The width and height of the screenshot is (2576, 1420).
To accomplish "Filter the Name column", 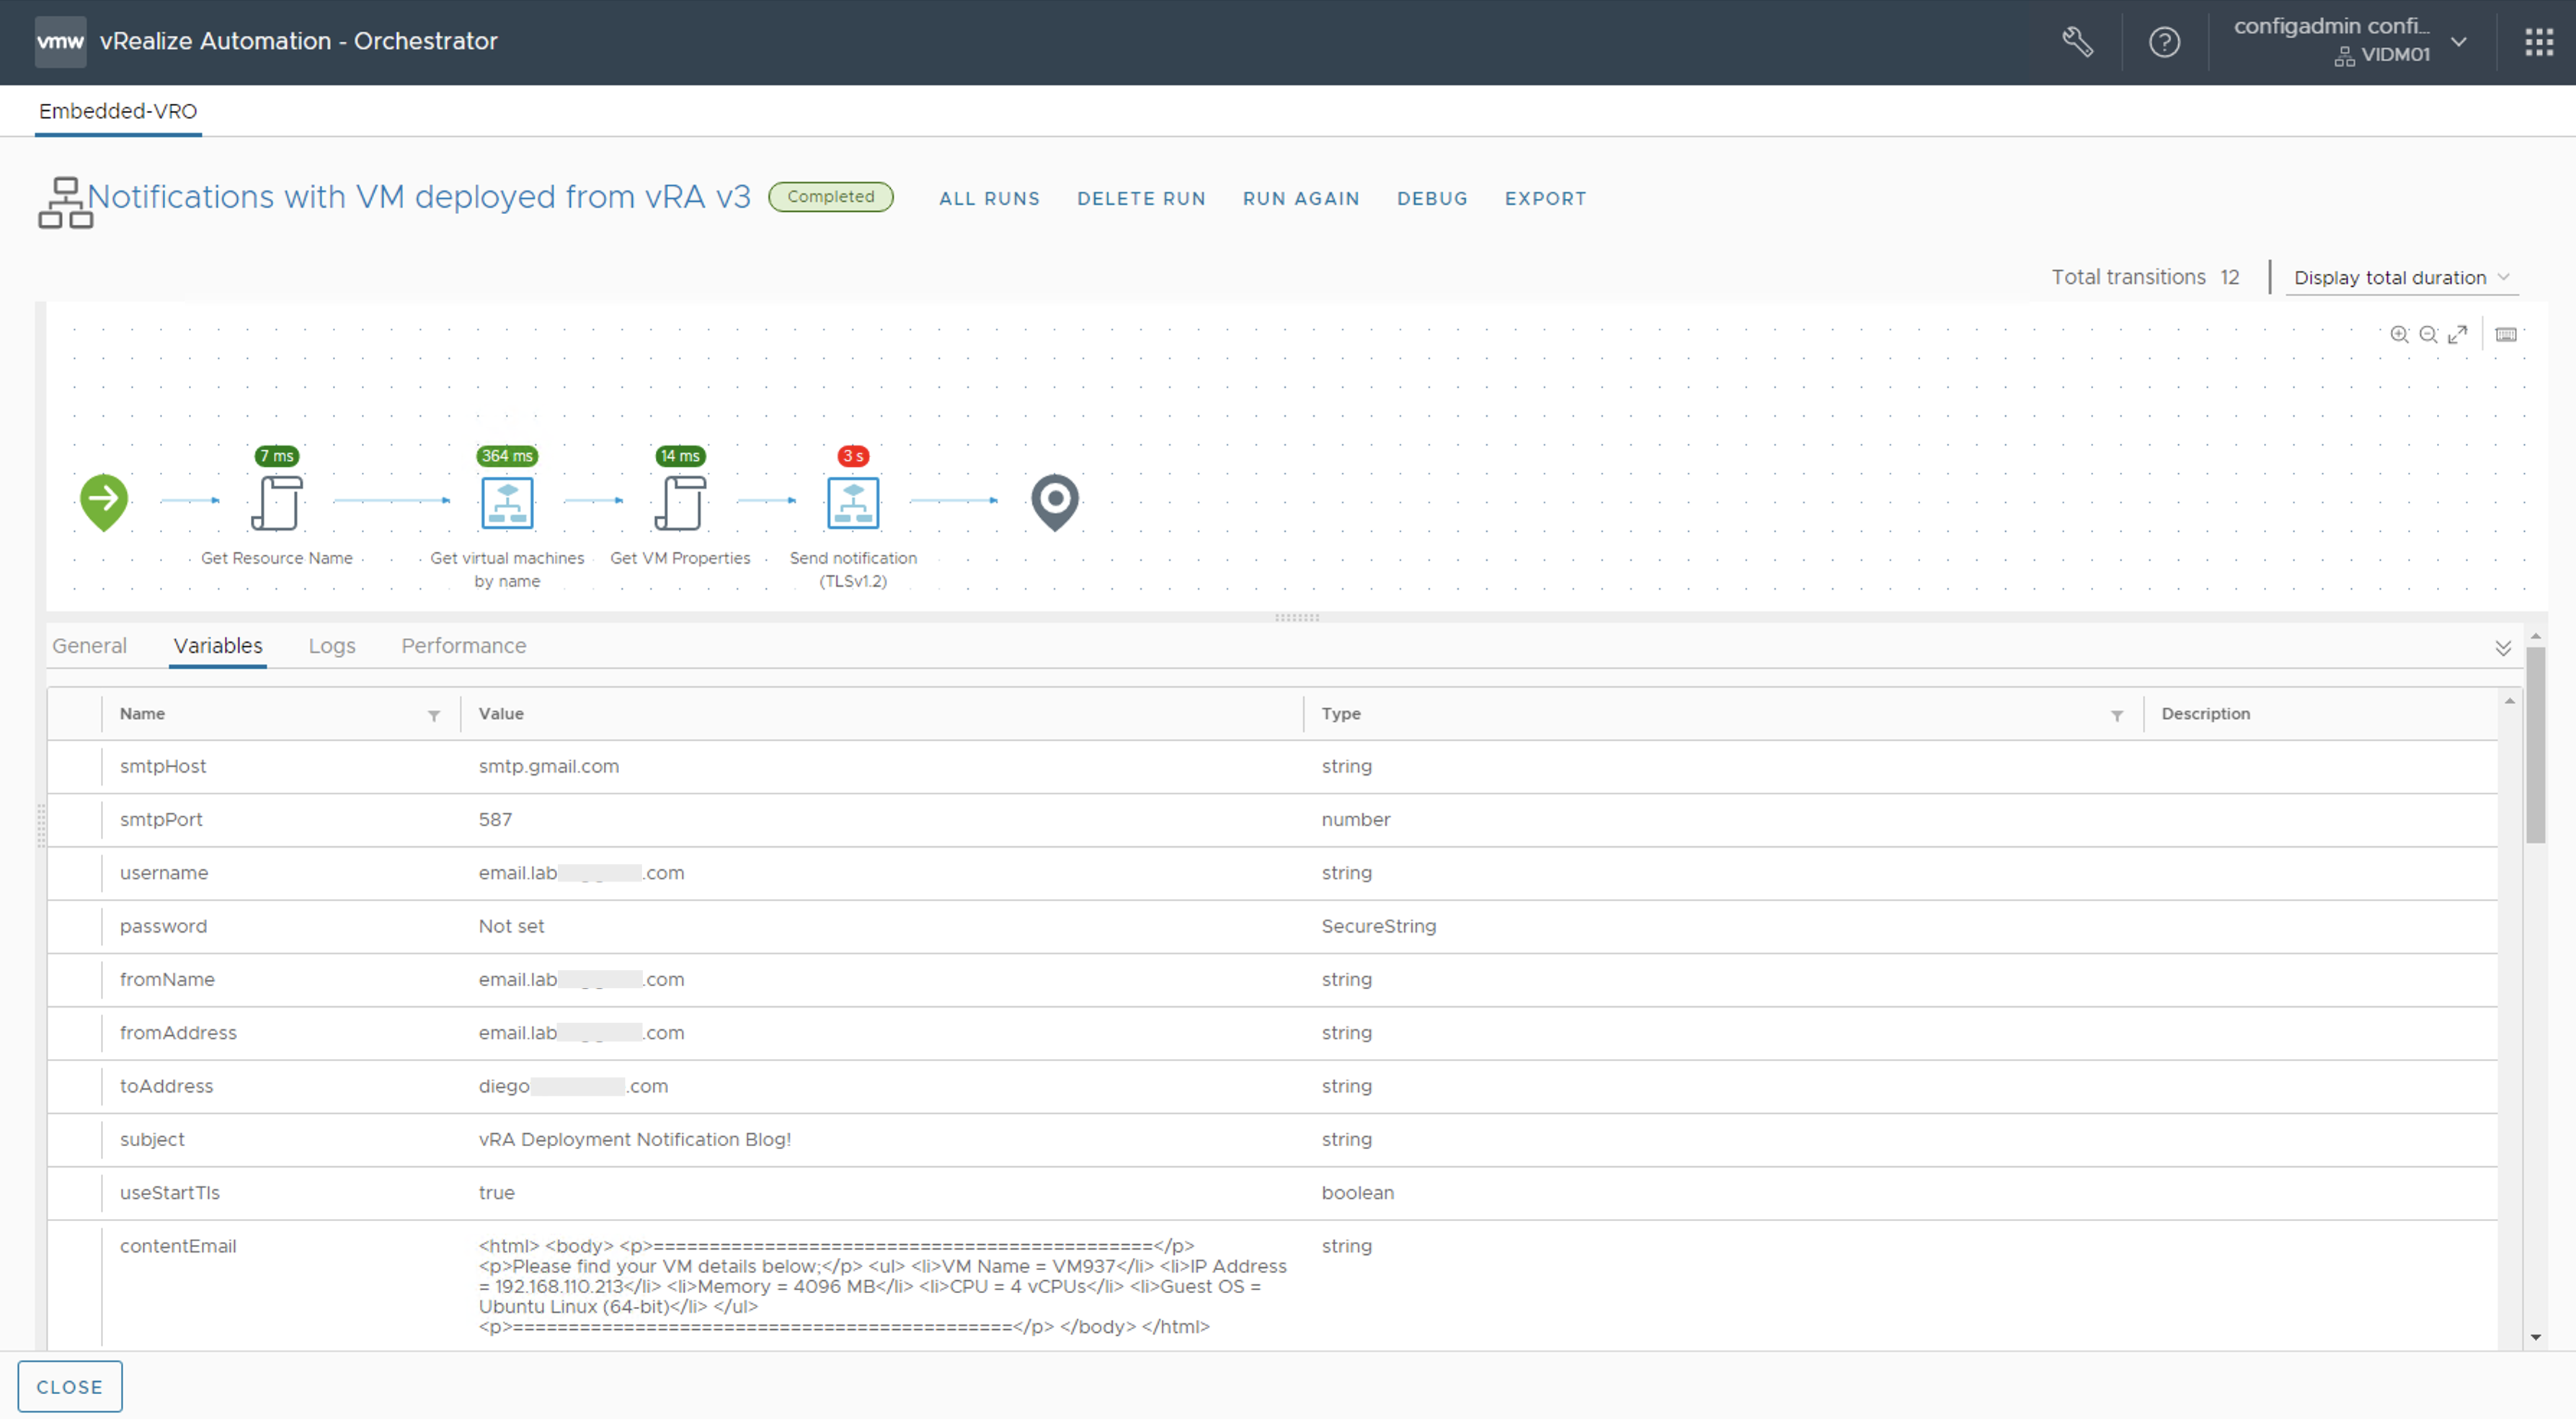I will [x=434, y=715].
